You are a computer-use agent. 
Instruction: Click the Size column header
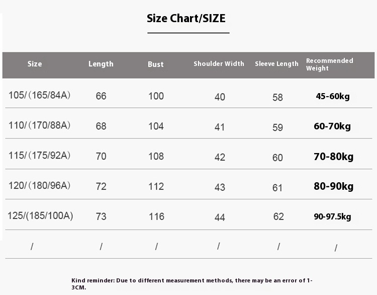point(35,64)
